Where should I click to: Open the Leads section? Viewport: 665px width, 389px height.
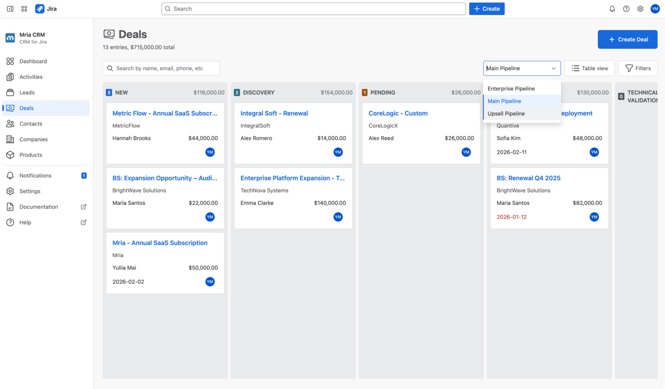pos(27,92)
